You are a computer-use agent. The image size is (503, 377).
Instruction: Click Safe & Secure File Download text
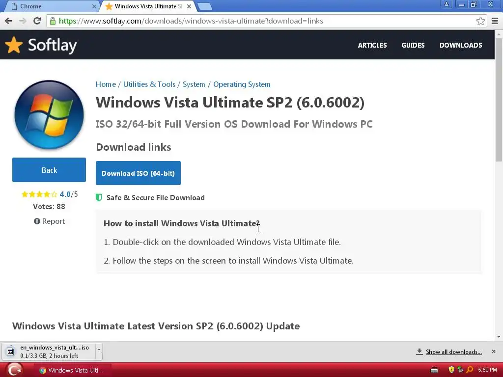156,197
